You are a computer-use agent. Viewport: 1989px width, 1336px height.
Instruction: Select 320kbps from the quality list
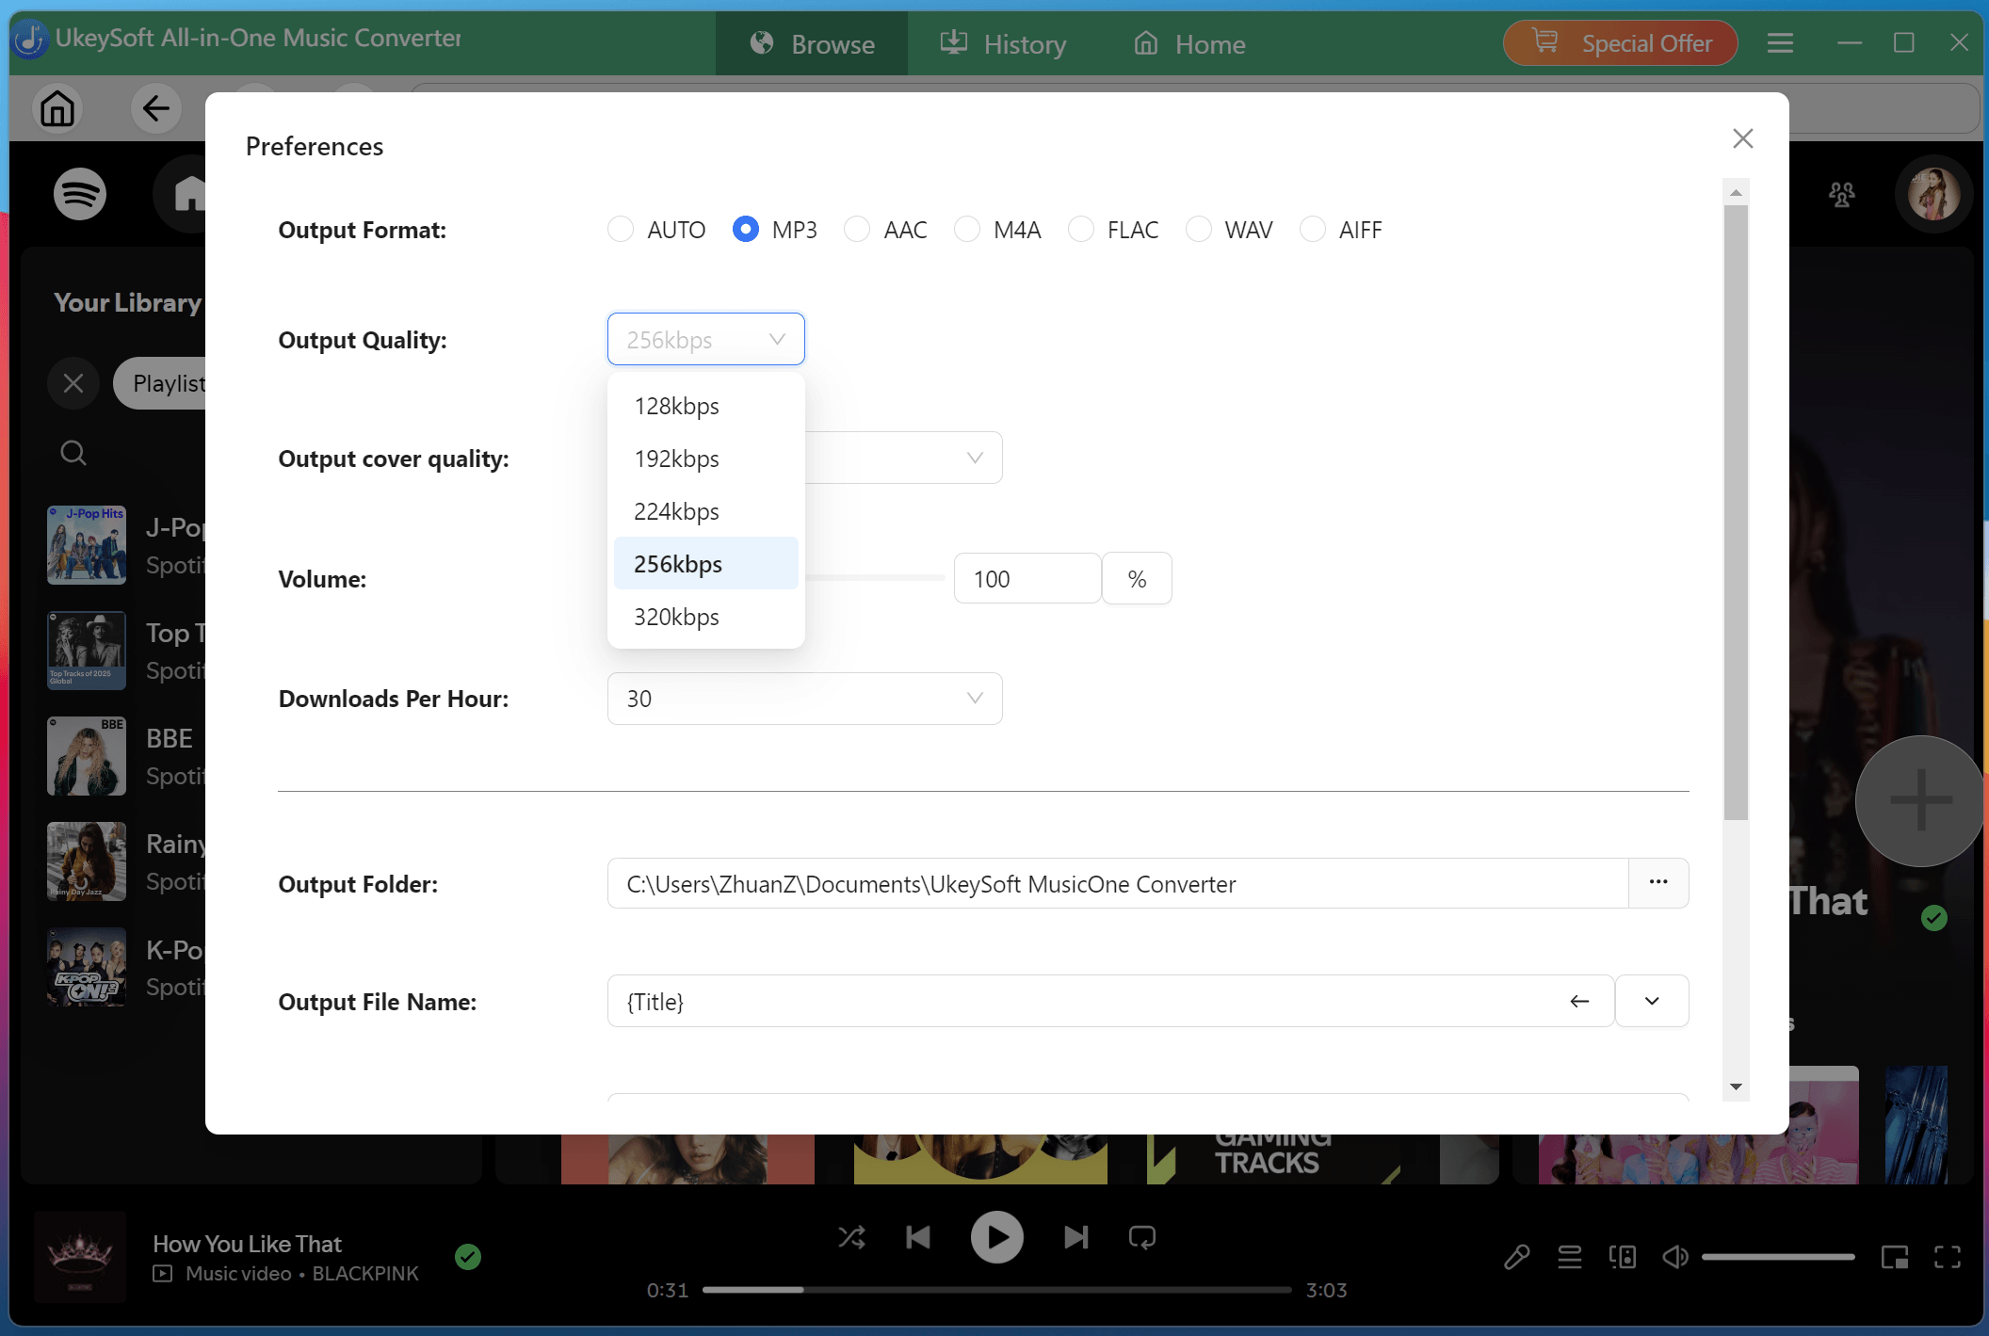point(677,617)
